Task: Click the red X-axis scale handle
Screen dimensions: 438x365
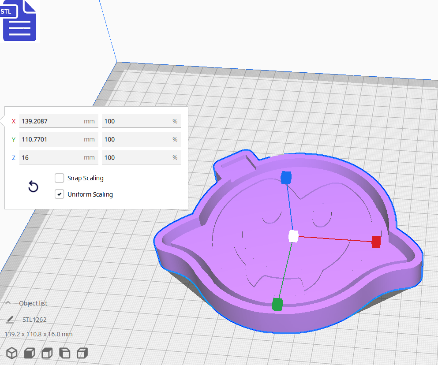Action: 376,242
